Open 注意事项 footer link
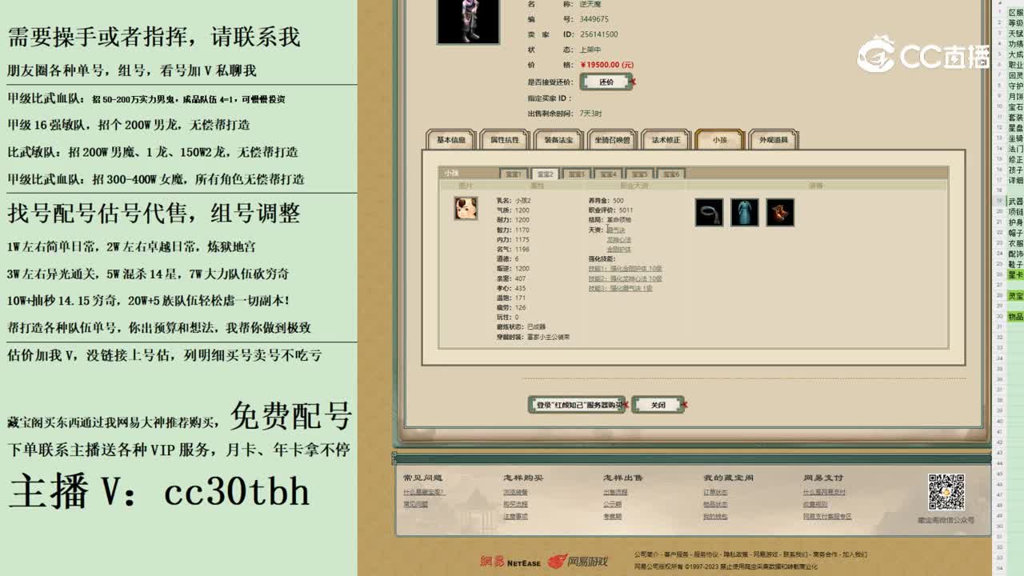 coord(515,516)
